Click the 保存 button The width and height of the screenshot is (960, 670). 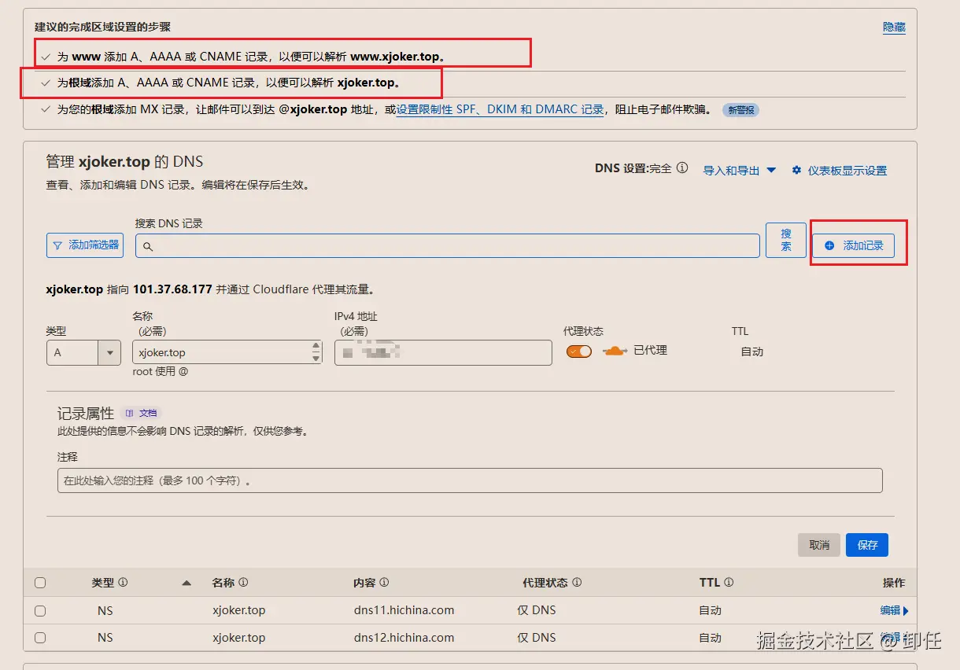[x=867, y=544]
